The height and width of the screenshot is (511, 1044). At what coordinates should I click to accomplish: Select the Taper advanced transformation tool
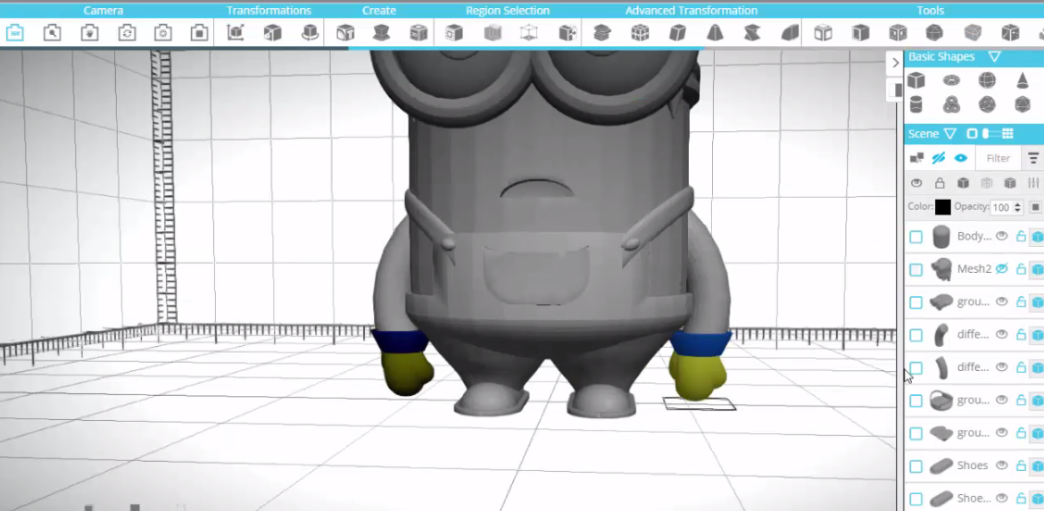pos(715,33)
